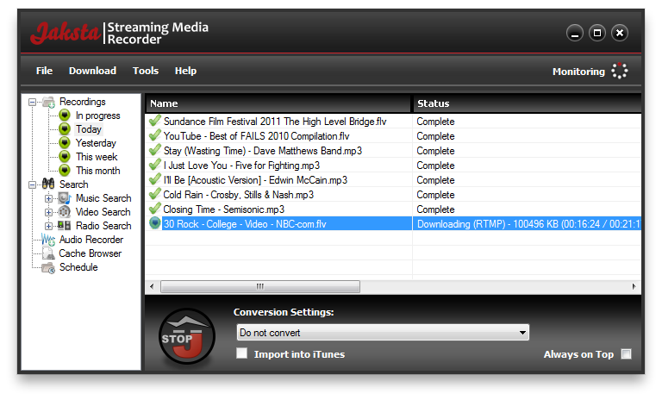The height and width of the screenshot is (400, 662).
Task: Click the checkmark beside Stay (Wasting Time)
Action: pyautogui.click(x=155, y=150)
